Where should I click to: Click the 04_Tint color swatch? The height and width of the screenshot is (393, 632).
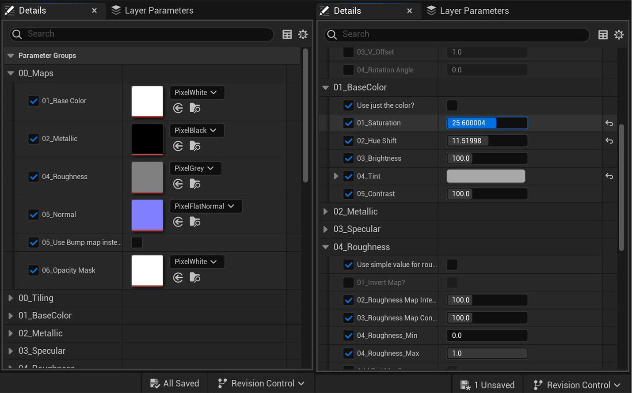(x=486, y=176)
